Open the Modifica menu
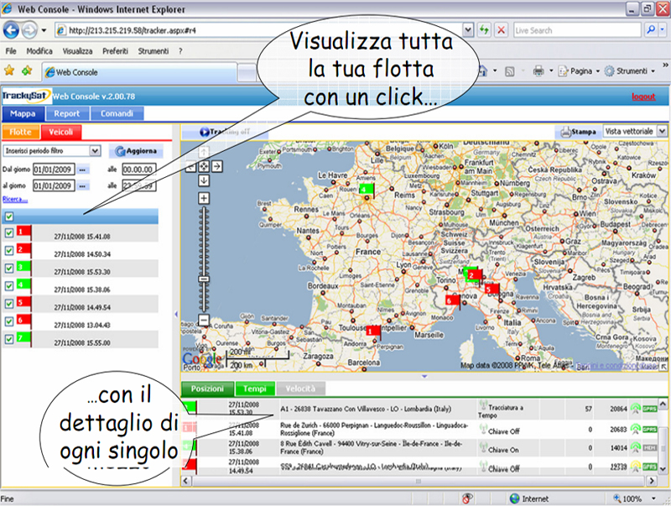 pos(39,51)
